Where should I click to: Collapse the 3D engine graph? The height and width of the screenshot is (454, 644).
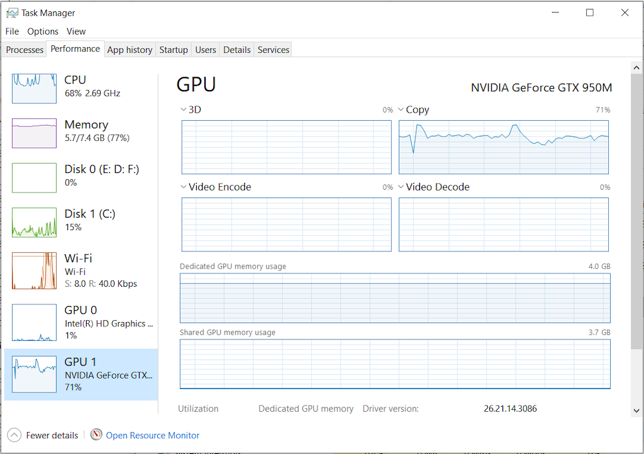tap(183, 109)
